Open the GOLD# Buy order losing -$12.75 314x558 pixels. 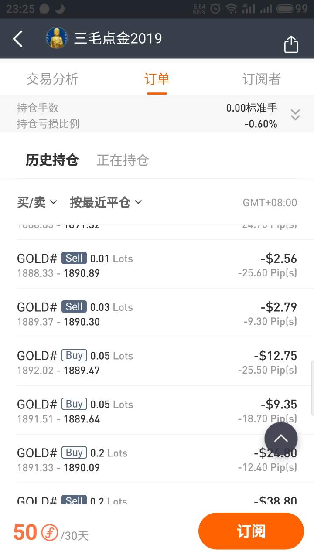pyautogui.click(x=157, y=363)
